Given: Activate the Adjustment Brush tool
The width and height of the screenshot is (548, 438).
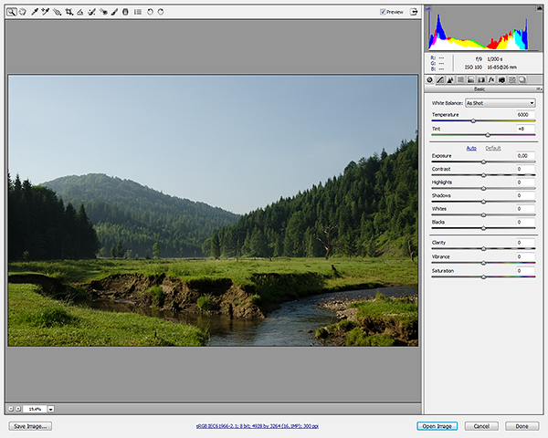Looking at the screenshot, I should click(x=114, y=12).
